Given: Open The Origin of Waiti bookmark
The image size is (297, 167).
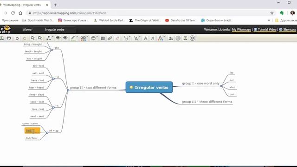Looking at the screenshot, I should tap(145, 20).
